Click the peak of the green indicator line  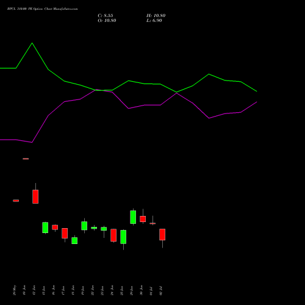[x=32, y=43]
